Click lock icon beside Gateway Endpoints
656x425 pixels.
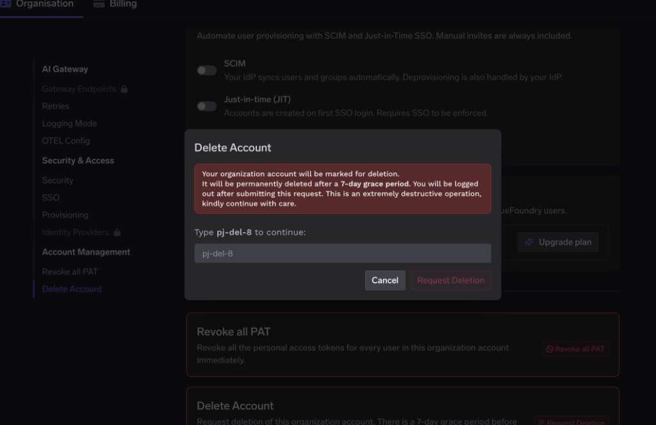tap(124, 89)
